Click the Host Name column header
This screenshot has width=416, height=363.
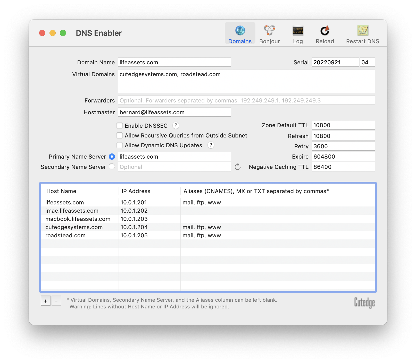[x=61, y=191]
